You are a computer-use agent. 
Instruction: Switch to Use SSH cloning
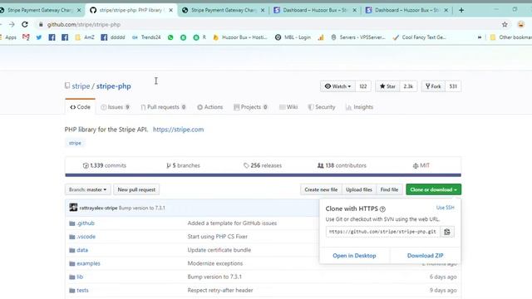tap(446, 208)
